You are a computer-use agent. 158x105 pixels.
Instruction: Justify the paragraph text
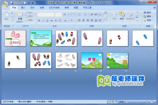pos(92,20)
